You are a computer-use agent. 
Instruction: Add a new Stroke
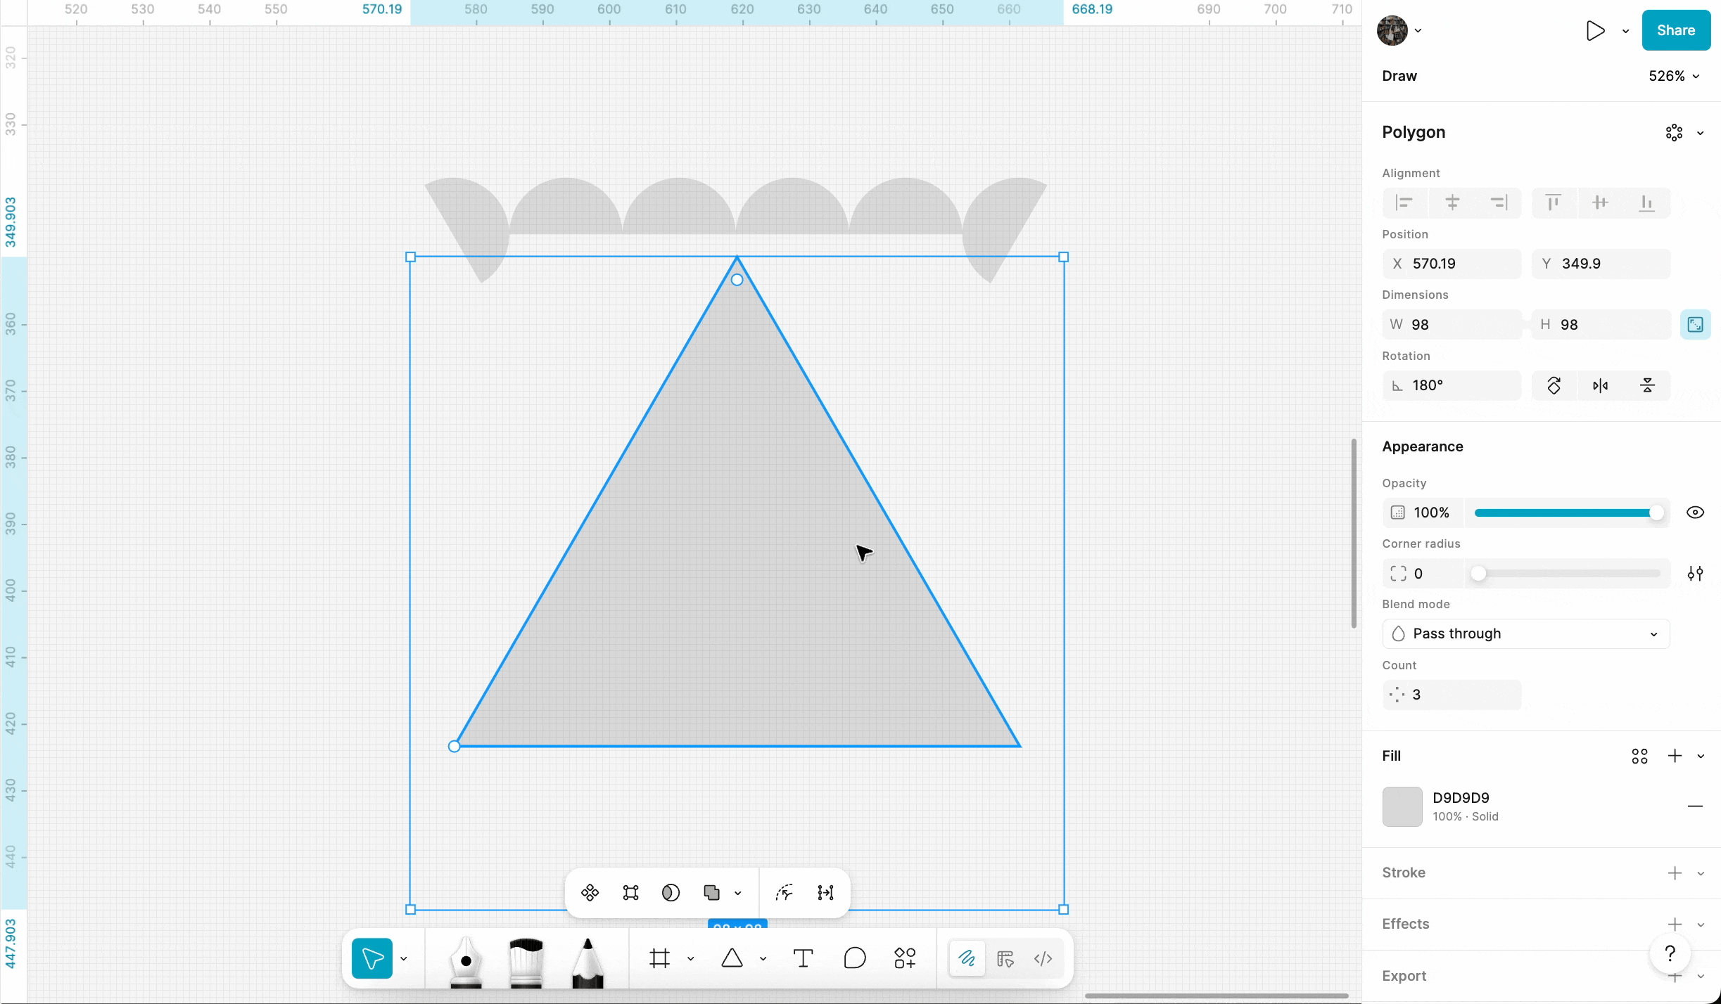pyautogui.click(x=1675, y=873)
